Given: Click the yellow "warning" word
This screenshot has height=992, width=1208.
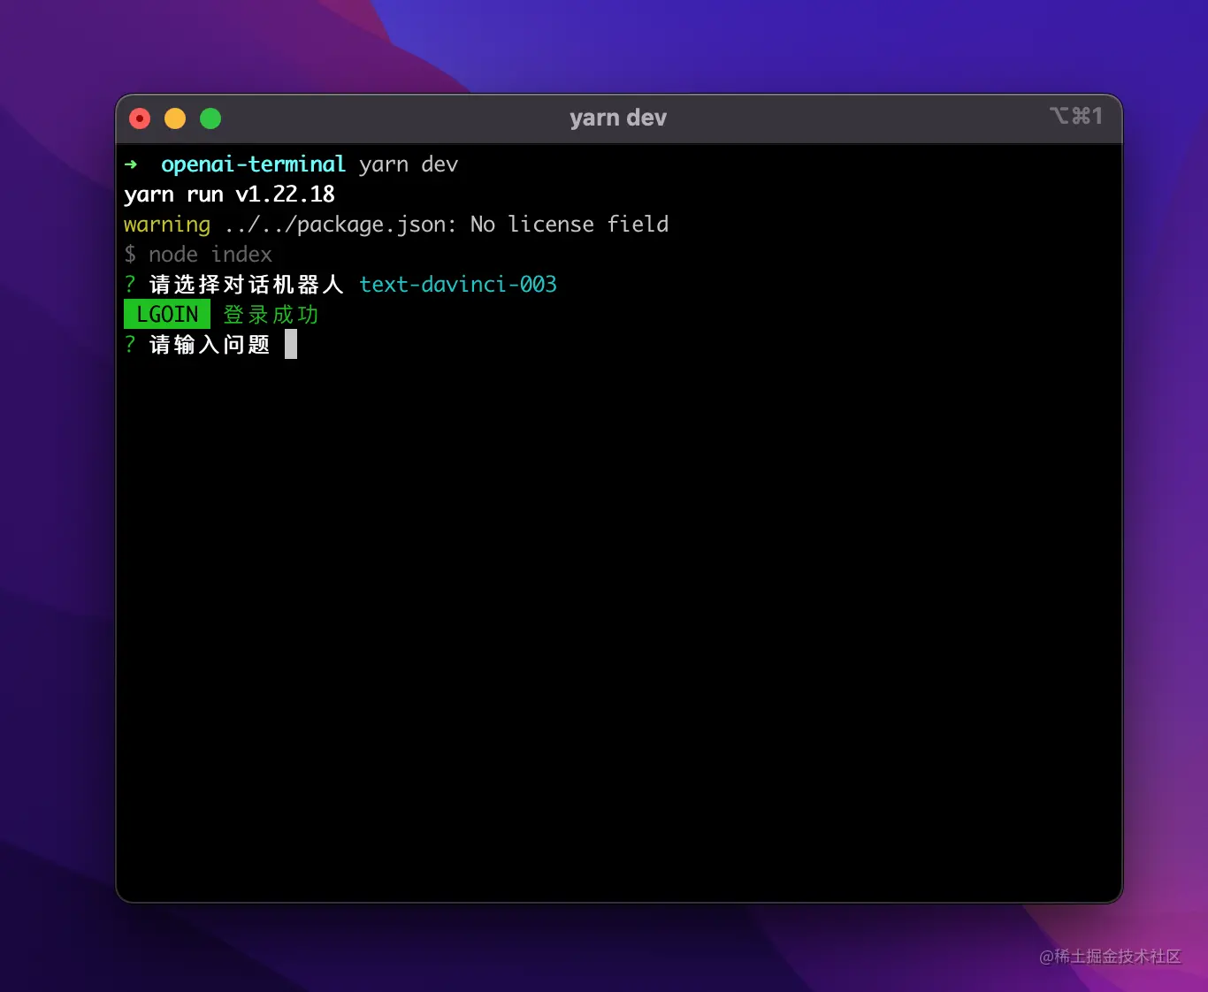Looking at the screenshot, I should (167, 225).
